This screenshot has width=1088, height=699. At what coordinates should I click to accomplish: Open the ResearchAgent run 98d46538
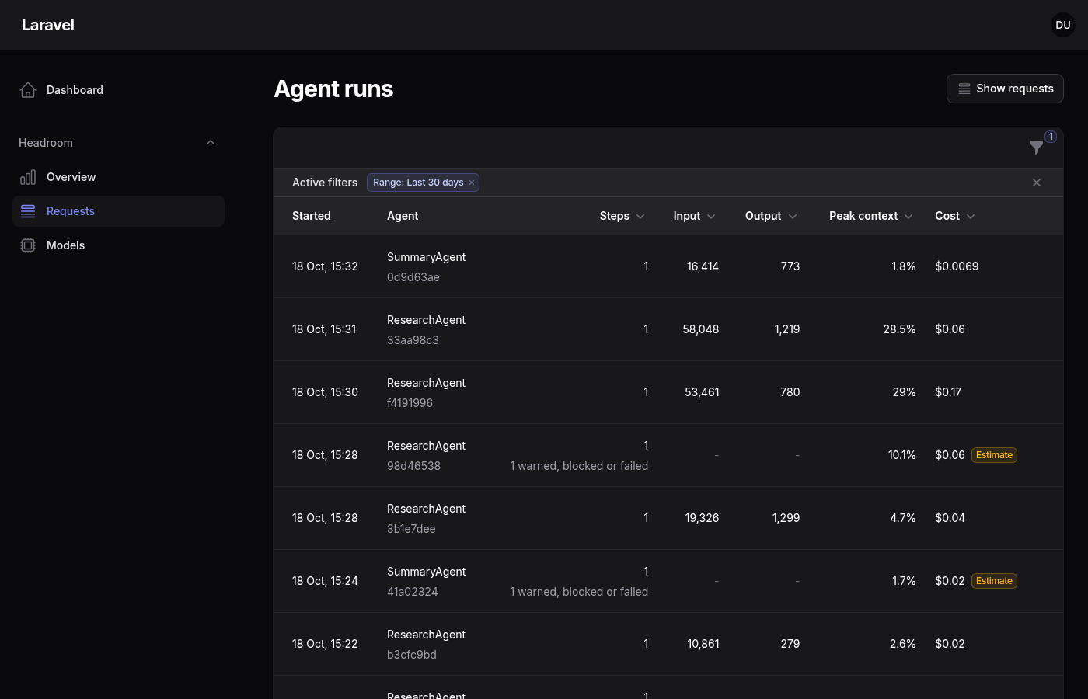click(x=668, y=455)
